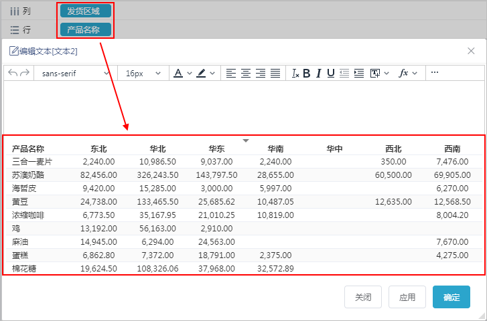This screenshot has width=487, height=321.
Task: Expand the font color picker arrow
Action: [x=190, y=74]
